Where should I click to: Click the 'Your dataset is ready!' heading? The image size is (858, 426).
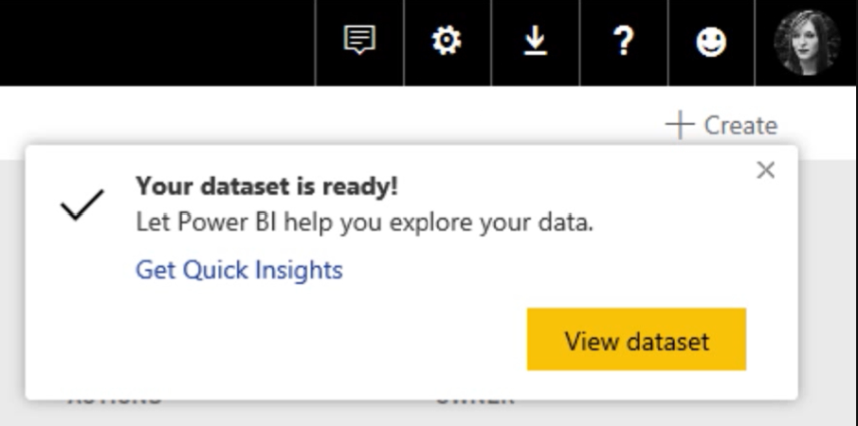pos(267,186)
